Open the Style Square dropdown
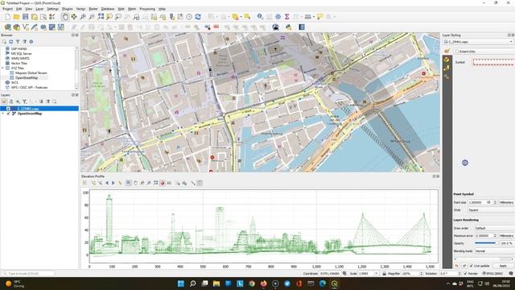 (x=492, y=210)
